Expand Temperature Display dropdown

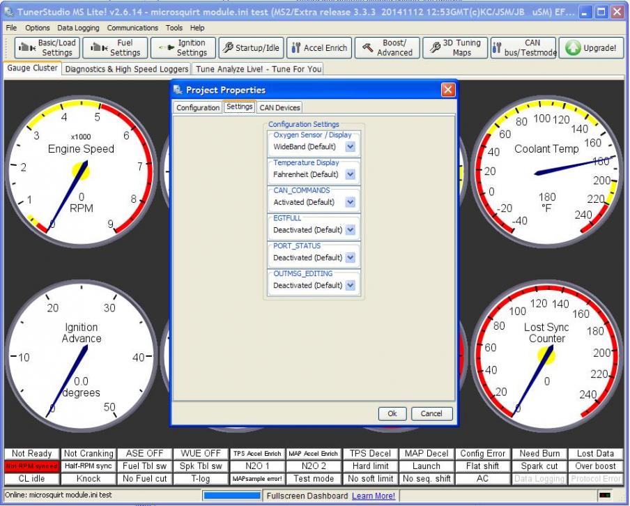pyautogui.click(x=350, y=175)
